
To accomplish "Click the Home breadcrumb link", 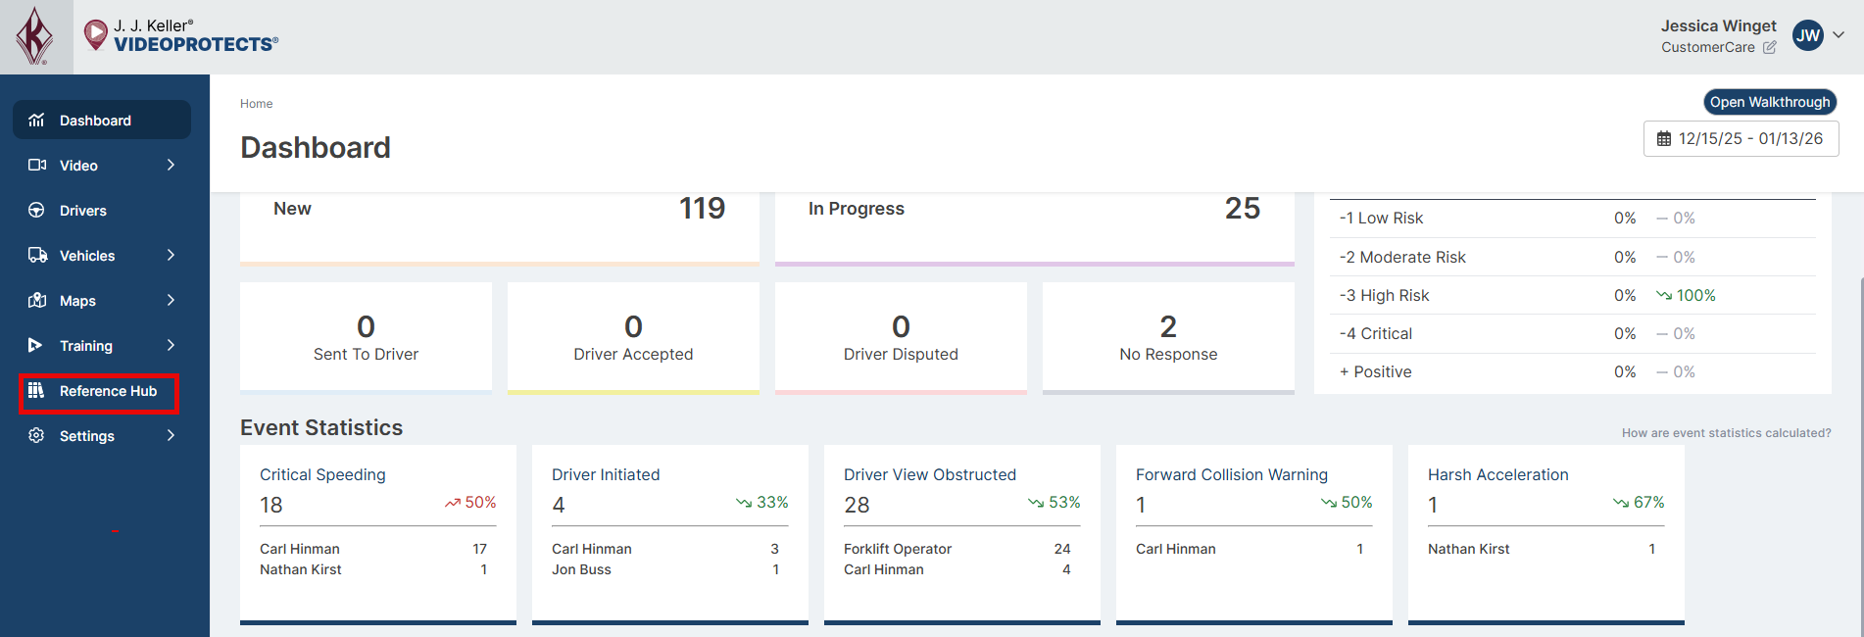I will coord(257,104).
